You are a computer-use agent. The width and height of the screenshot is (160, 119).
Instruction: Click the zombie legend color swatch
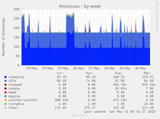5,89
